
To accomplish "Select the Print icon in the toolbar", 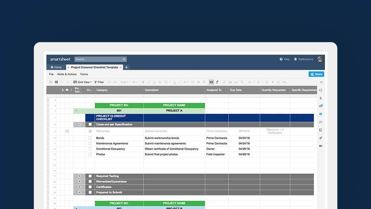I will coord(56,82).
